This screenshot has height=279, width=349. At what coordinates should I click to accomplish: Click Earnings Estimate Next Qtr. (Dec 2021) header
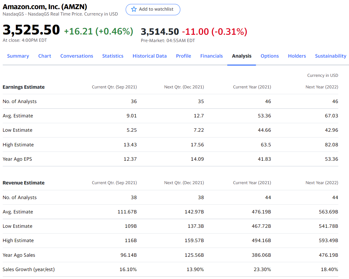click(184, 87)
